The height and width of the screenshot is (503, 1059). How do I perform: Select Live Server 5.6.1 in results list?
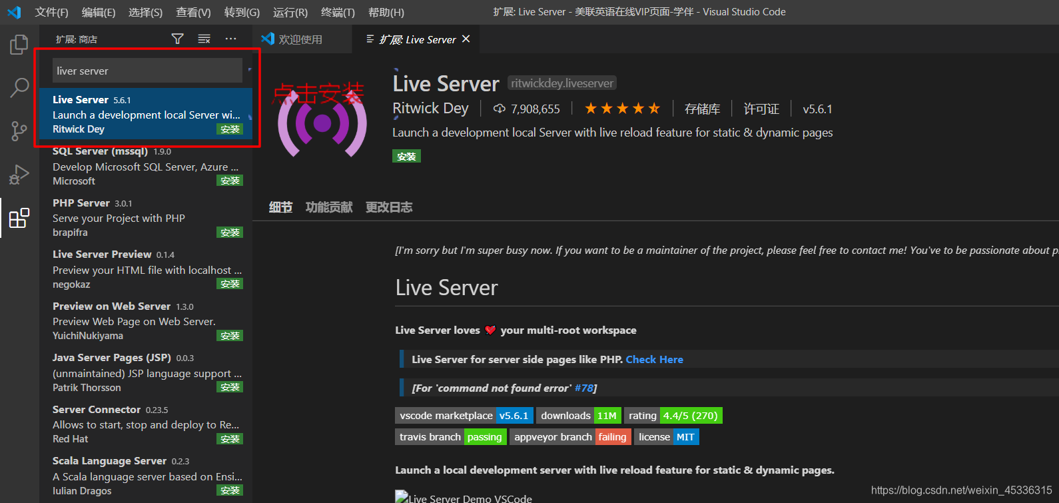point(146,114)
